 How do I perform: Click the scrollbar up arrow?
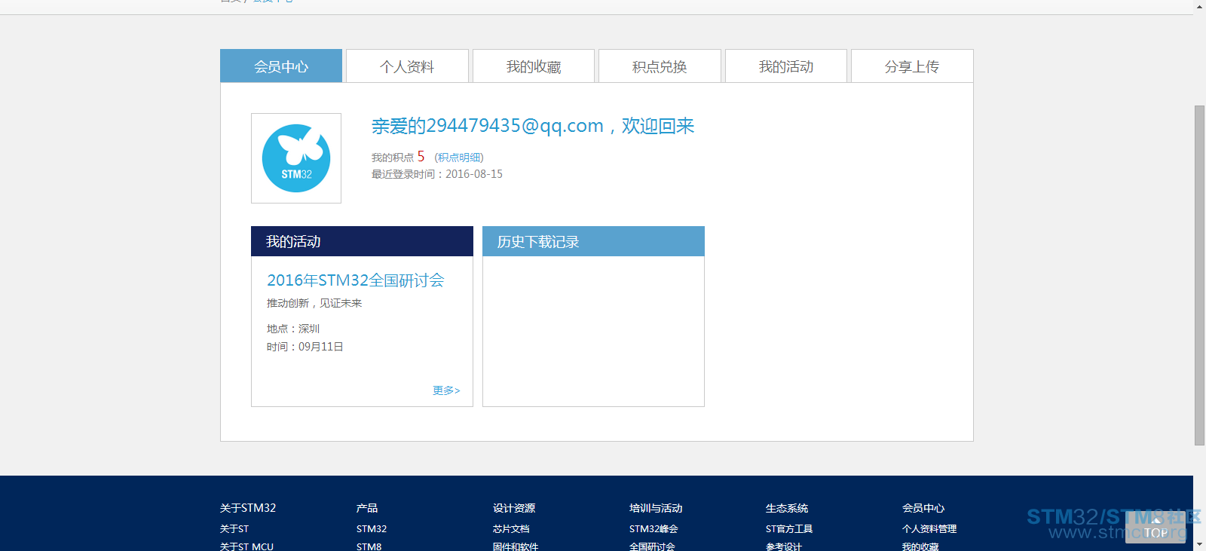pos(1199,6)
